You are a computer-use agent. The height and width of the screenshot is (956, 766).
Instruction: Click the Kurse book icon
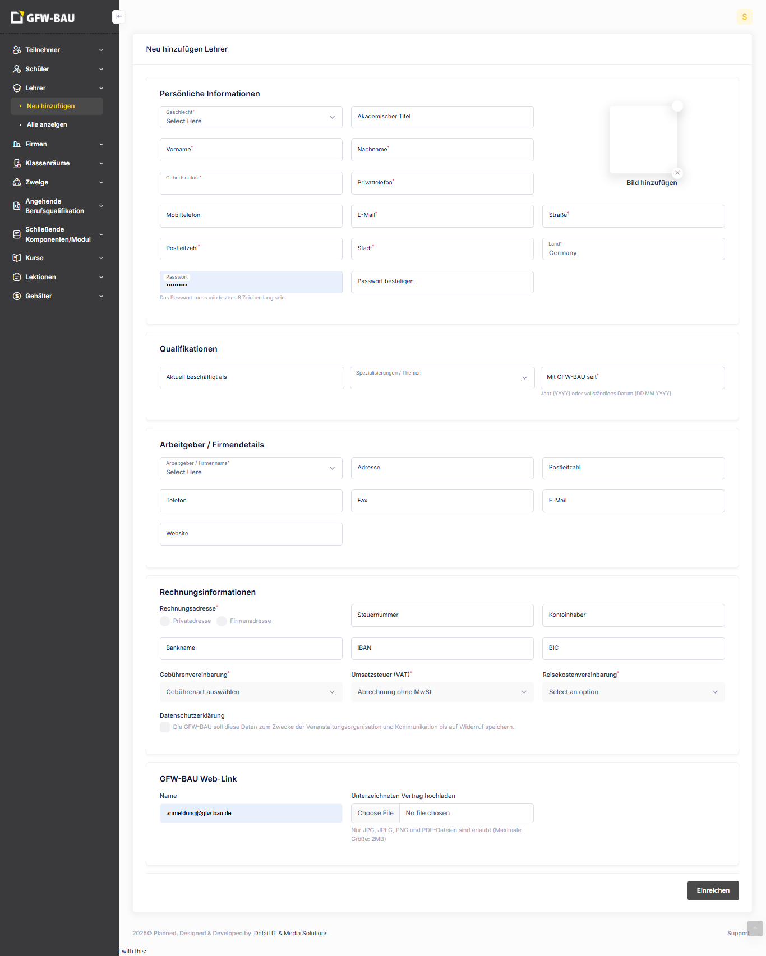(17, 258)
